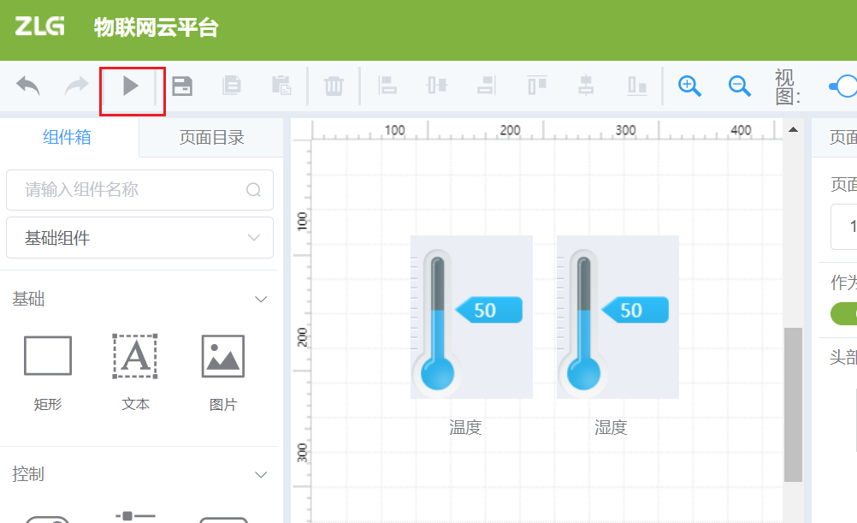Select the 矩形 rectangle component
Image resolution: width=857 pixels, height=523 pixels.
click(47, 355)
